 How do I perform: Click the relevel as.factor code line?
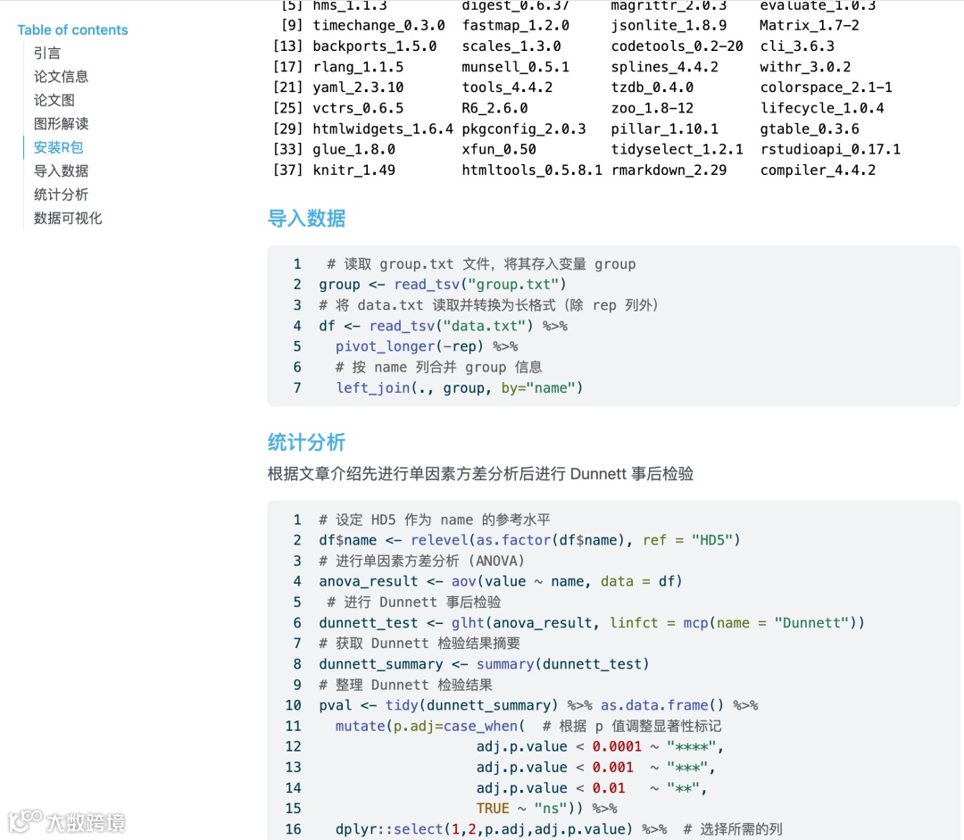529,540
